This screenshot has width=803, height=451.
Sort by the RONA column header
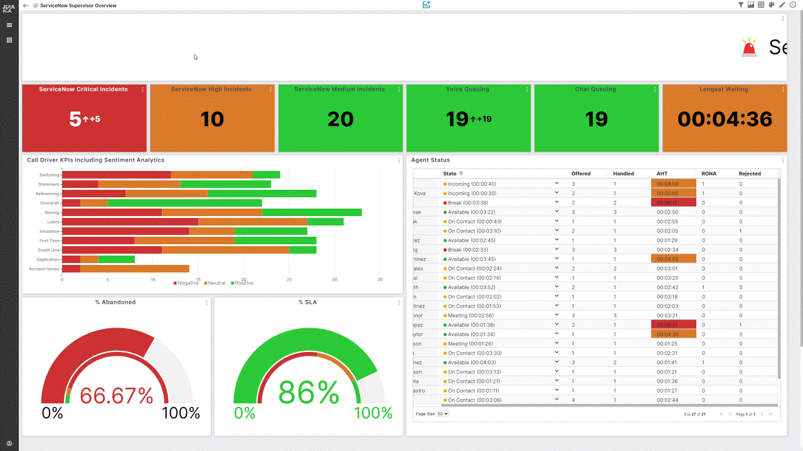709,174
